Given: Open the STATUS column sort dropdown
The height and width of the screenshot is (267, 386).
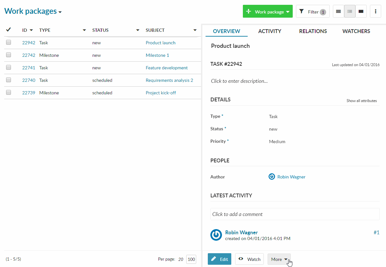Looking at the screenshot, I should click(x=138, y=30).
